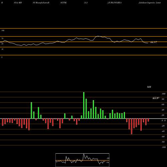Click the tallest green bar in MR histogram
The image size is (167, 167).
point(84,105)
